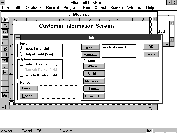Viewport: 177px width, 133px height.
Task: Open the Screen menu
Action: pyautogui.click(x=116, y=7)
